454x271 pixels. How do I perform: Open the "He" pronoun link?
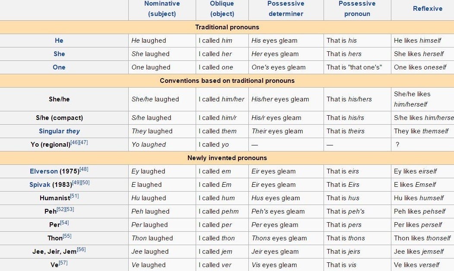coord(59,41)
